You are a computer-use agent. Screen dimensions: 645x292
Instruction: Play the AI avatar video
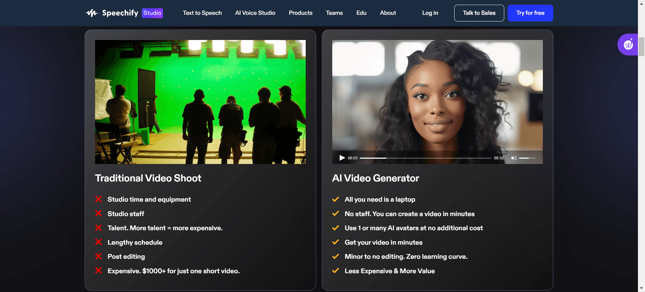(342, 158)
